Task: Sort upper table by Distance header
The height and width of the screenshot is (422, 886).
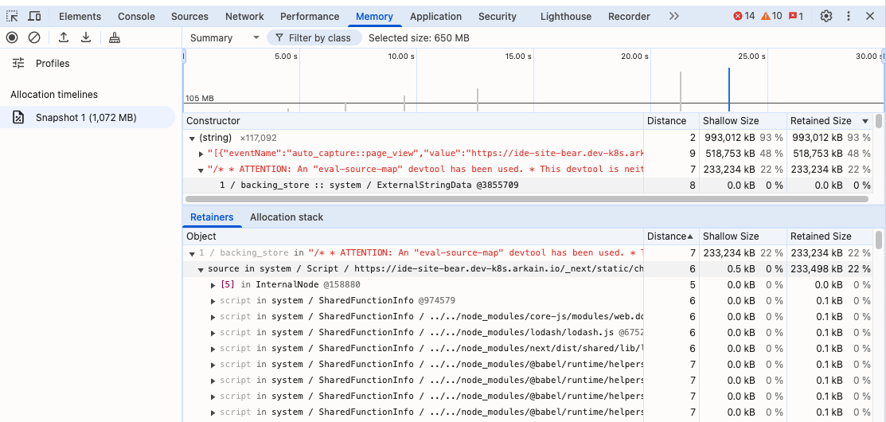Action: coord(671,121)
